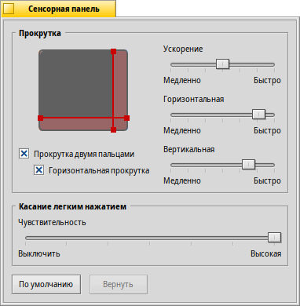Click Быстро label under Горизонтальная slider
Screen dimensions: 300x306
click(267, 130)
